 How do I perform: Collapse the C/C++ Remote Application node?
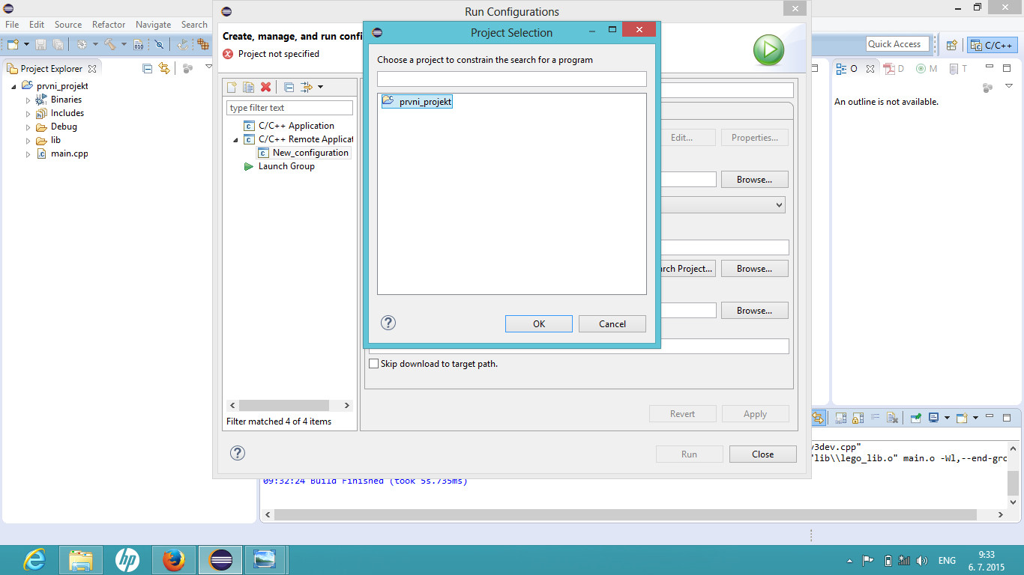pos(235,140)
